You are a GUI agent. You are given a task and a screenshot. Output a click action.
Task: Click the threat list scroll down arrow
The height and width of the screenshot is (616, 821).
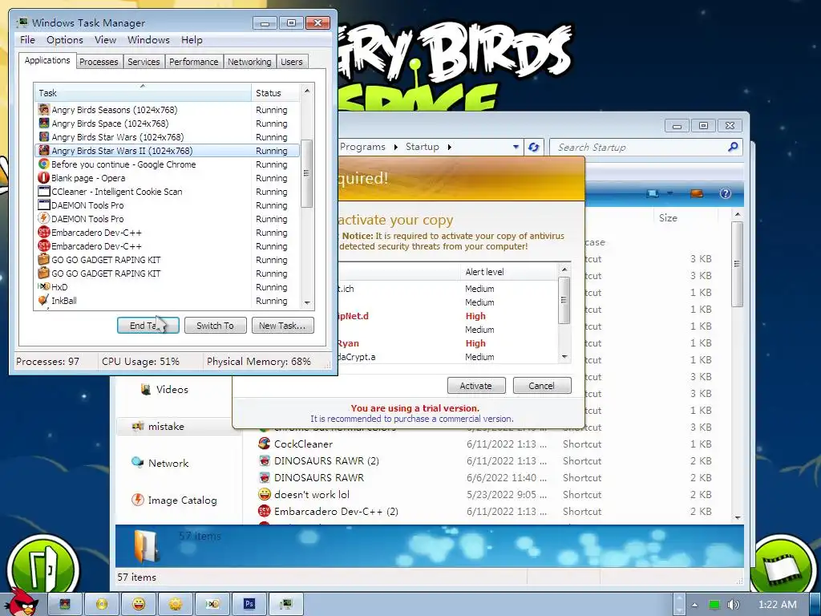coord(564,357)
